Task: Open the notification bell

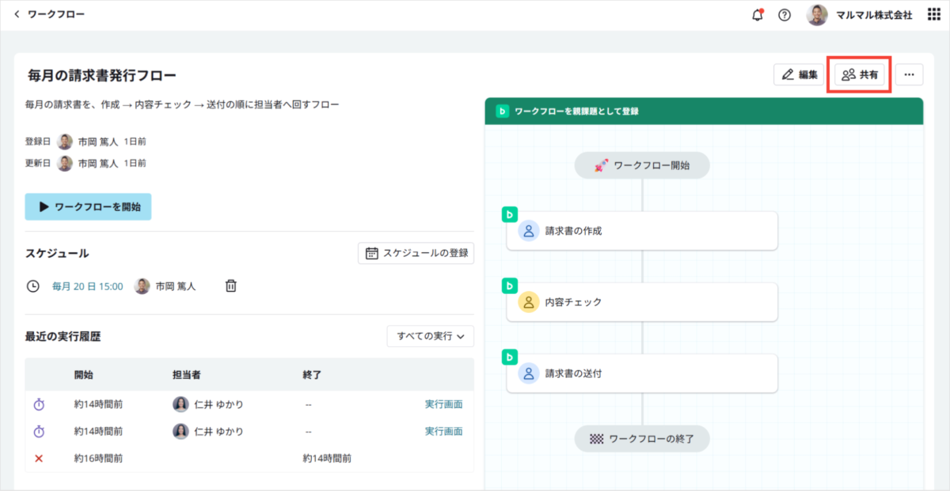Action: point(758,15)
